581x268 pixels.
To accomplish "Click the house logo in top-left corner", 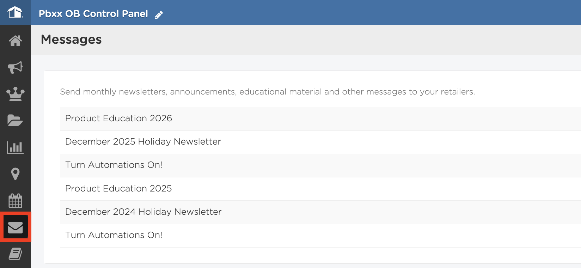I will 15,12.
